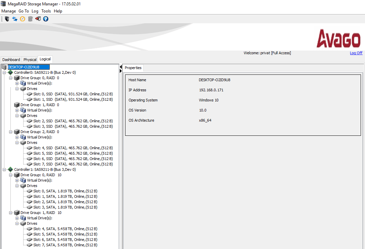This screenshot has width=365, height=249.
Task: Collapse Drives under Controller1 Drive Group 1
Action: pyautogui.click(x=17, y=223)
